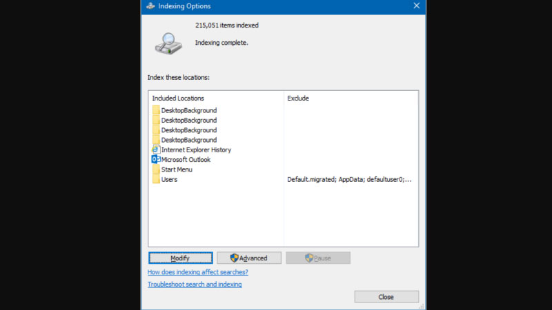Click the Users folder icon
Image resolution: width=552 pixels, height=310 pixels.
tap(156, 179)
